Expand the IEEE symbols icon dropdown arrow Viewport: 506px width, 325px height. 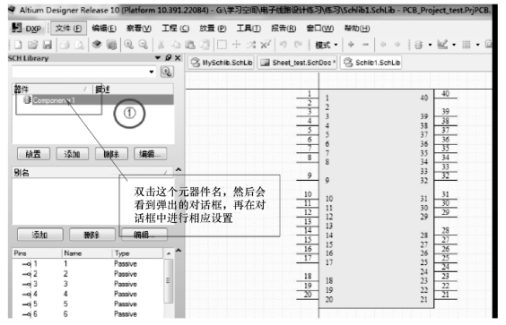click(430, 45)
